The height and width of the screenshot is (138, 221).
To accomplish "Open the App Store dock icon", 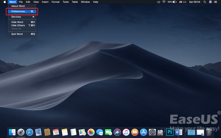I will coord(143,132).
